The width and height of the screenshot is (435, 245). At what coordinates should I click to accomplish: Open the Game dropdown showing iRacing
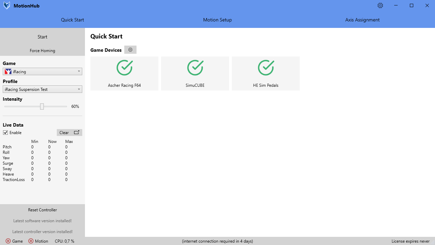42,71
